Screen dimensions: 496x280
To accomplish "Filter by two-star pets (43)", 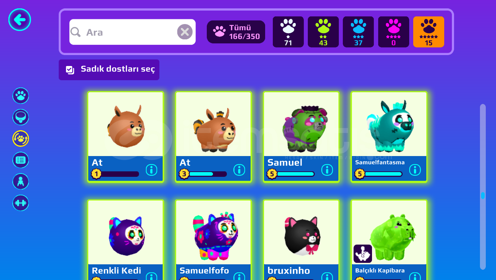I will [x=323, y=32].
